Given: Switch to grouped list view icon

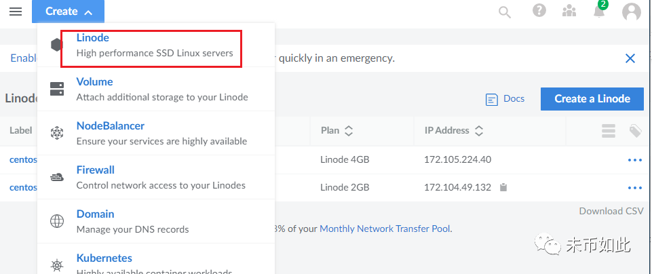Looking at the screenshot, I should (x=608, y=131).
